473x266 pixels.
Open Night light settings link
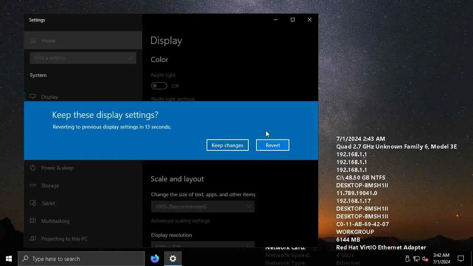(x=173, y=99)
